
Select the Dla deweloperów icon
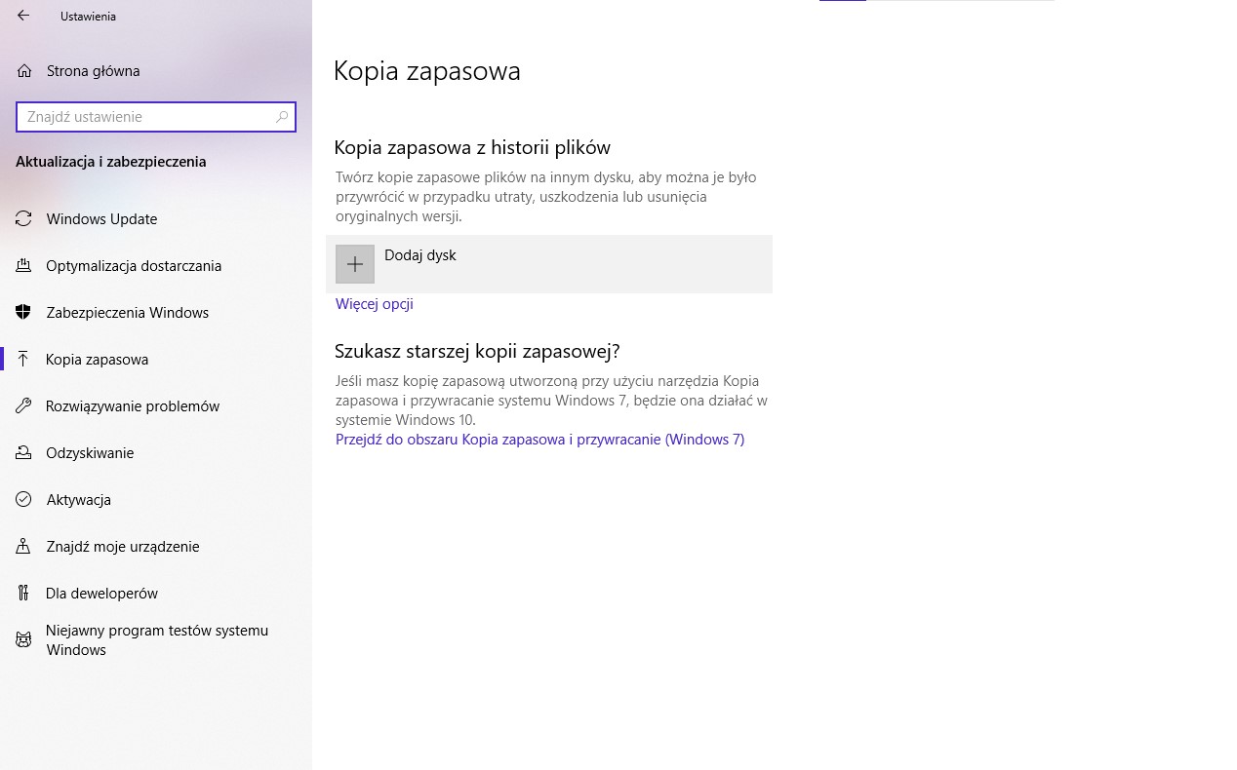pos(23,593)
